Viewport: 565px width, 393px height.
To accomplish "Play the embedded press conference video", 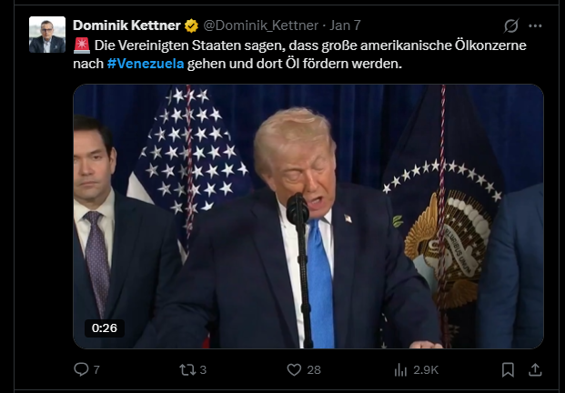I will (x=308, y=217).
